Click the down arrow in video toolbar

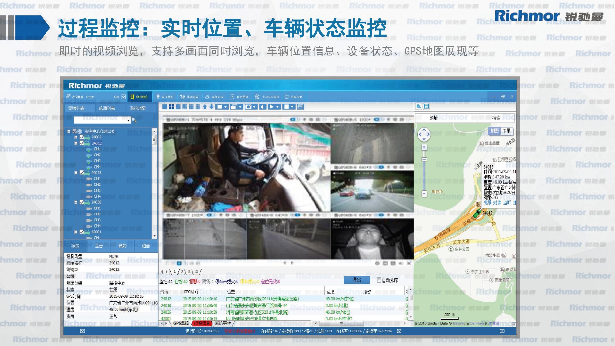tap(211, 107)
